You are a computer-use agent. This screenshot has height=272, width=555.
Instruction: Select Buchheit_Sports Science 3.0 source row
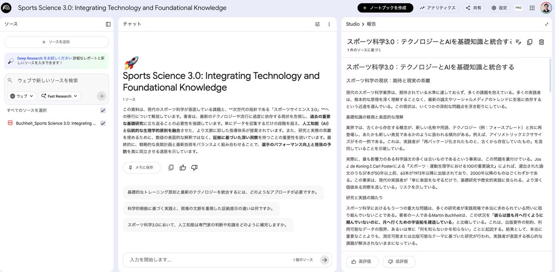56,123
